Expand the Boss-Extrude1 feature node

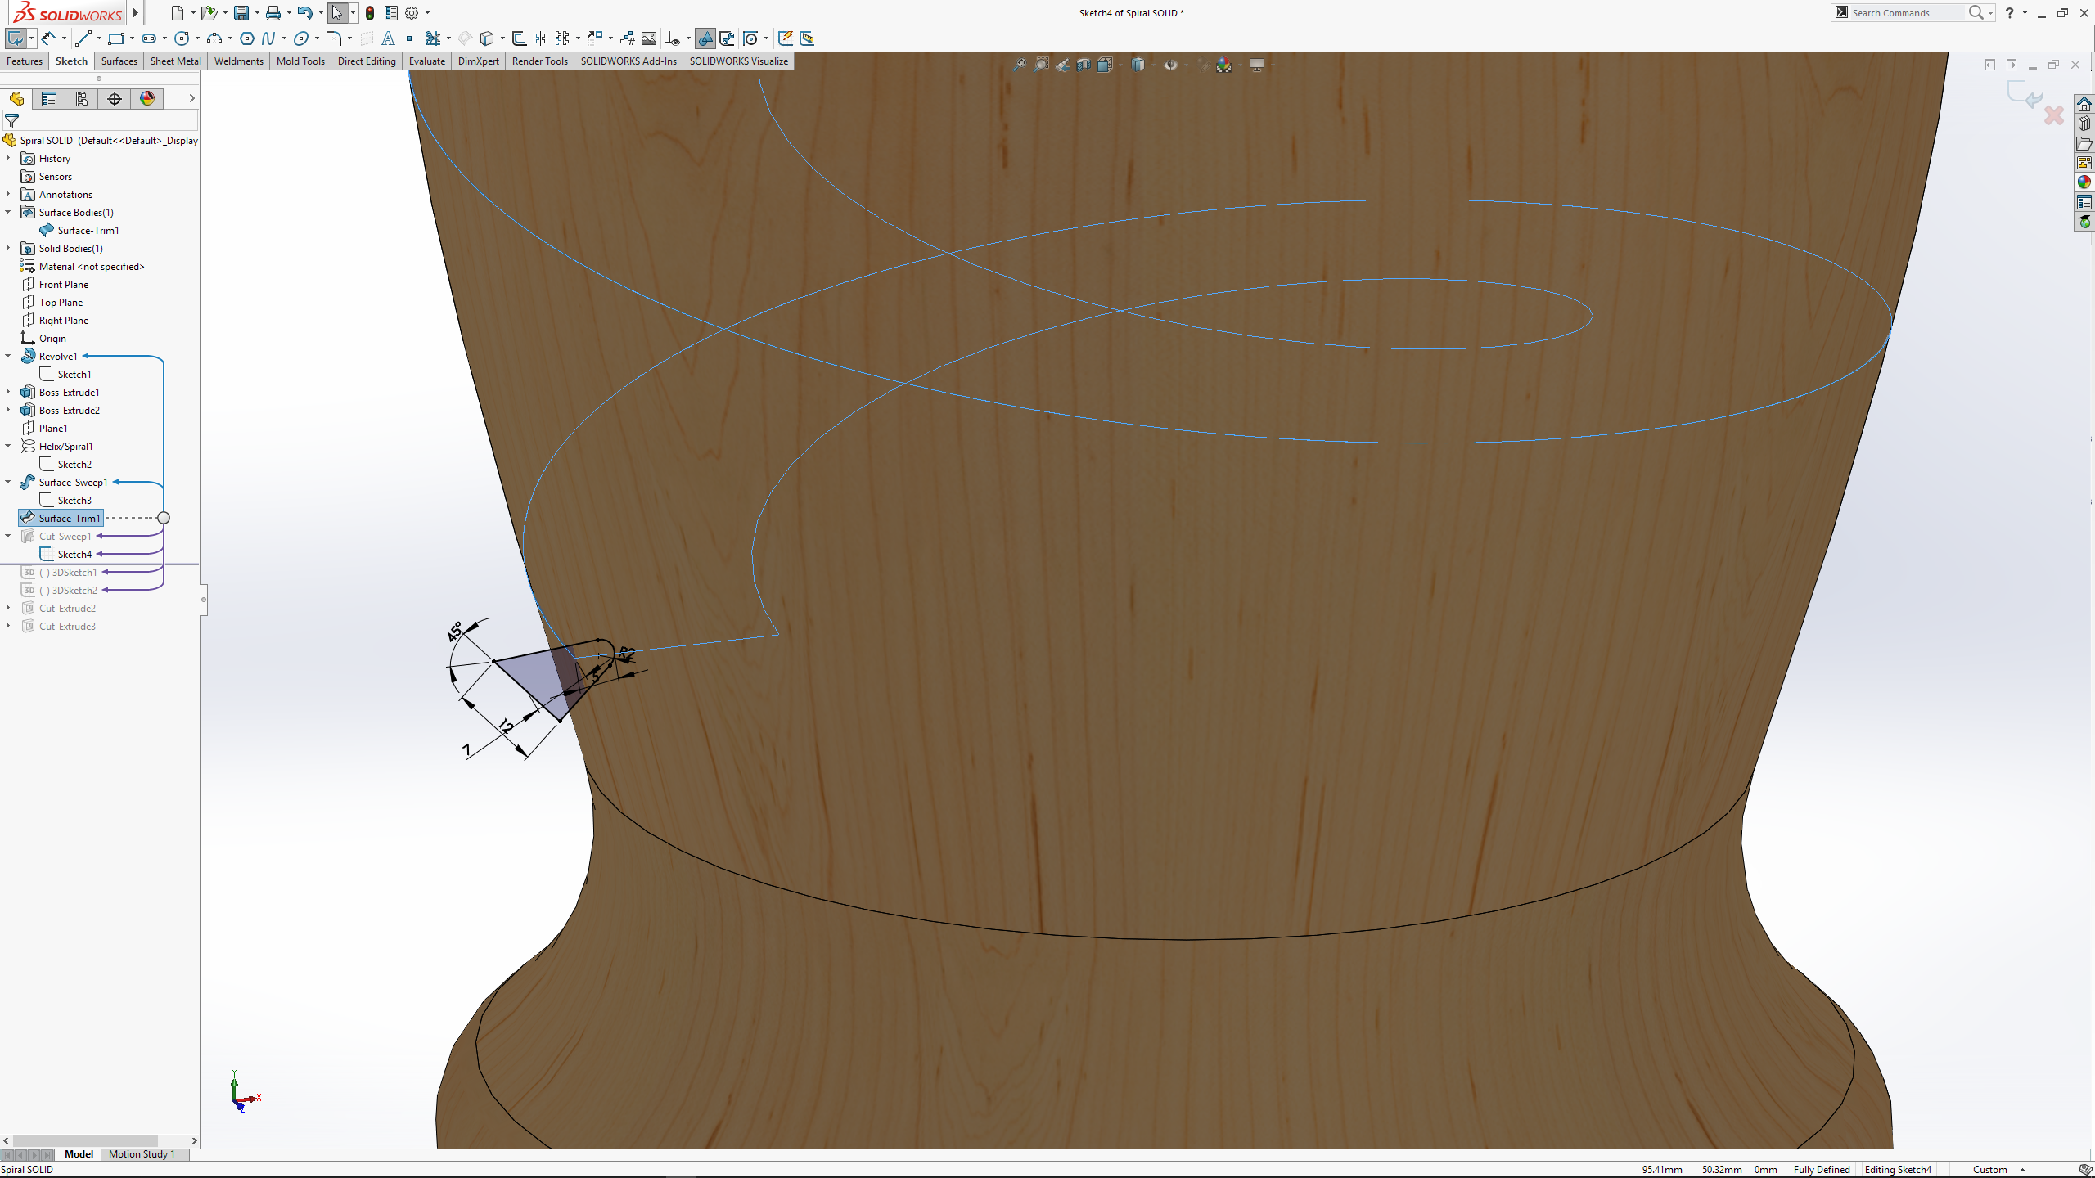coord(8,392)
